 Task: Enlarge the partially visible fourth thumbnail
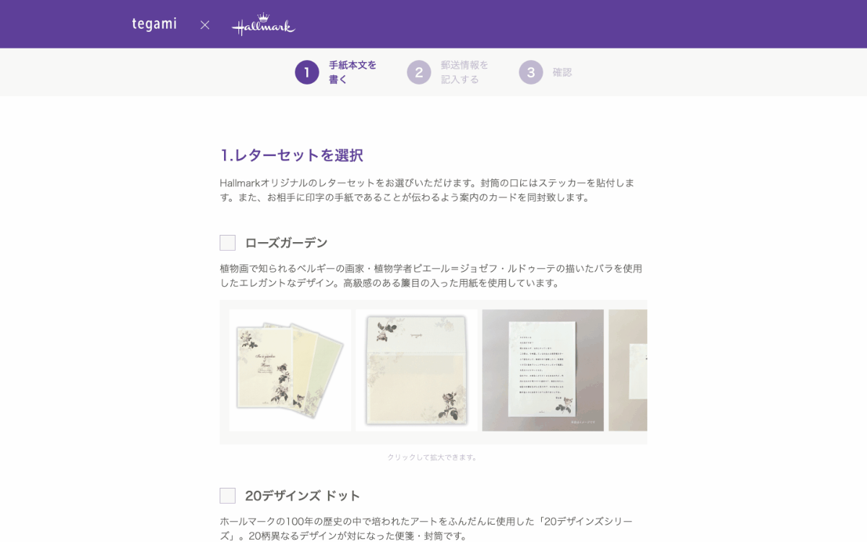[x=628, y=371]
